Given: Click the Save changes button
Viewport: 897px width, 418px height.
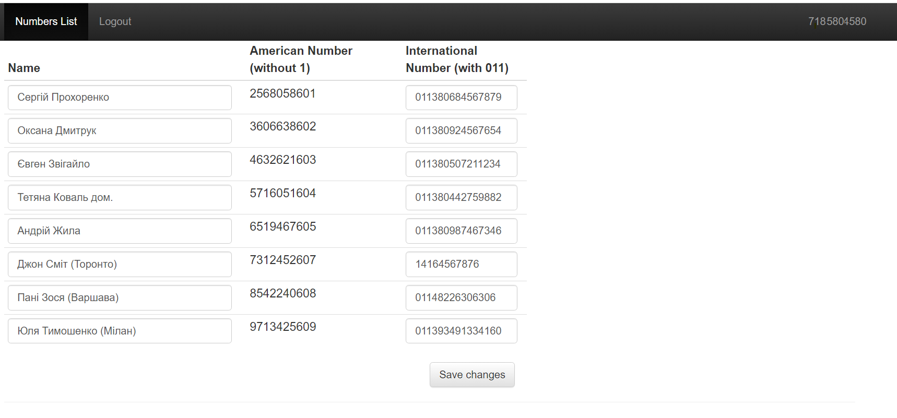Looking at the screenshot, I should [x=472, y=375].
